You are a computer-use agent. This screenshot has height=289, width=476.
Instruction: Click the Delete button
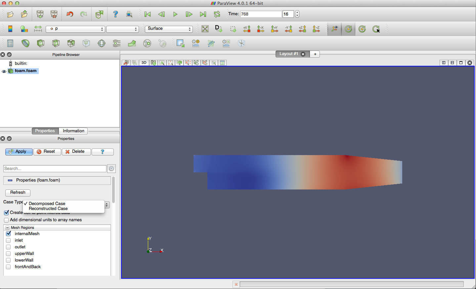(x=76, y=152)
